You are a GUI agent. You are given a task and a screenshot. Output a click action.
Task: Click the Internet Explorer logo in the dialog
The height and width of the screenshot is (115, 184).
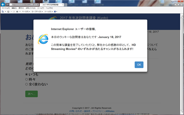[43, 39]
